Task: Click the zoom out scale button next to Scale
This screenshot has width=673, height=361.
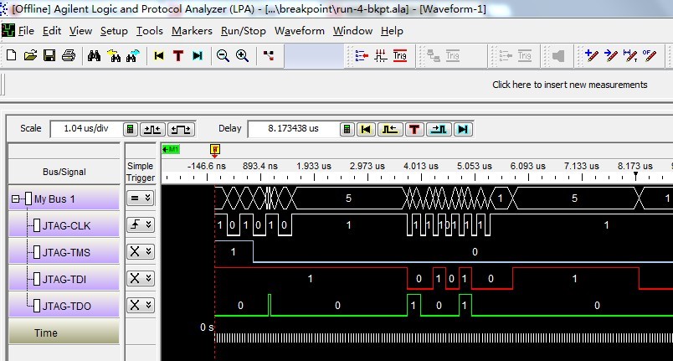Action: click(x=181, y=129)
